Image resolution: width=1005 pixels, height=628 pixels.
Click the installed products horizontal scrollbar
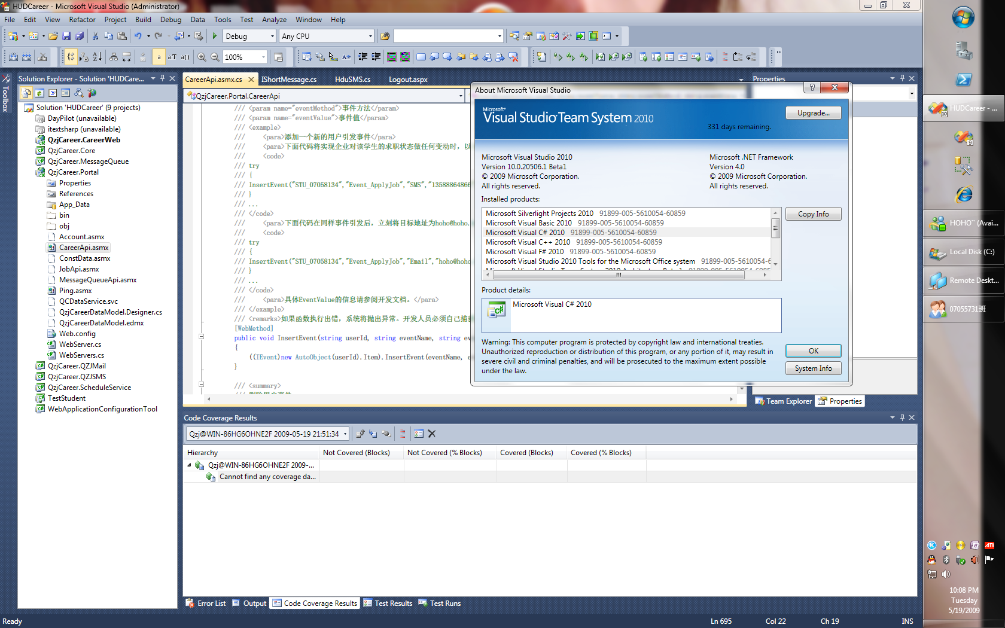click(619, 275)
